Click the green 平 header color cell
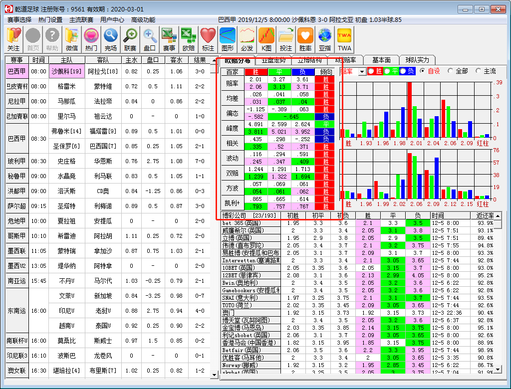Screen dimensions: 511x389 tap(279, 72)
